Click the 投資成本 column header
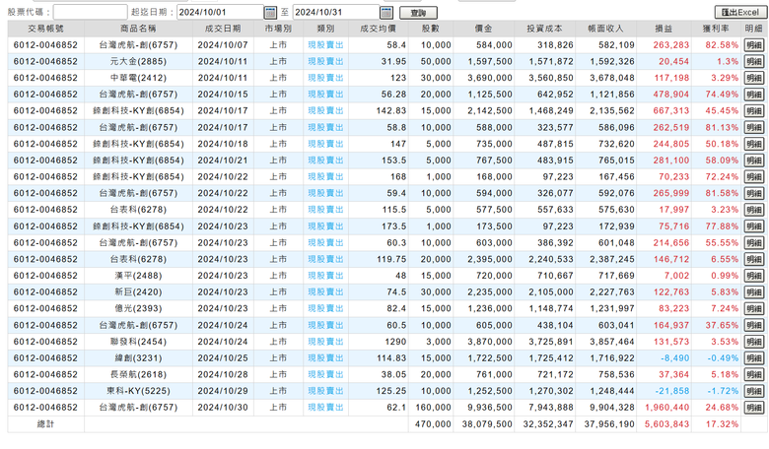The width and height of the screenshot is (769, 449). tap(545, 29)
